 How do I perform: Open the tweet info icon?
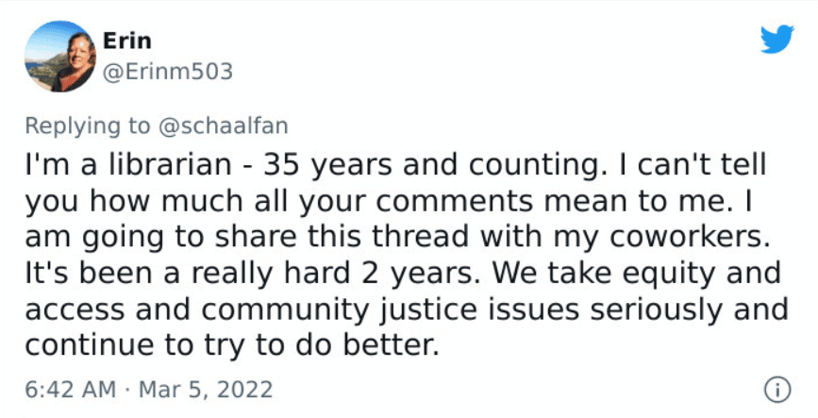(778, 389)
